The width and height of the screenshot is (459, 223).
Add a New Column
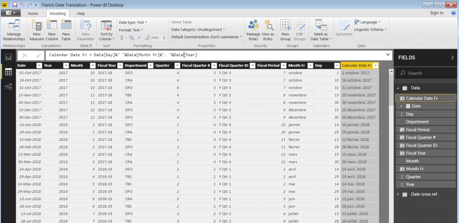pyautogui.click(x=52, y=27)
